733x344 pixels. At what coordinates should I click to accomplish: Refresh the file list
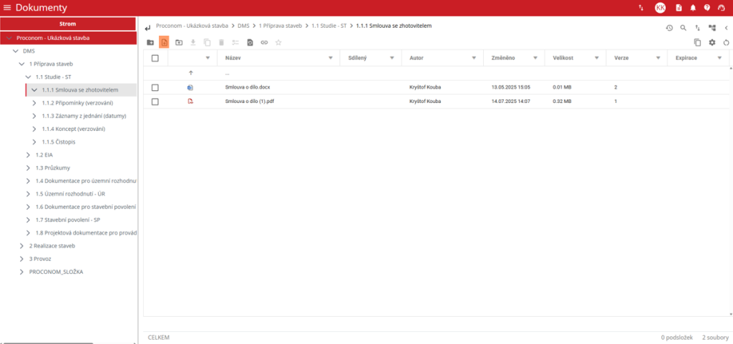[x=726, y=43]
